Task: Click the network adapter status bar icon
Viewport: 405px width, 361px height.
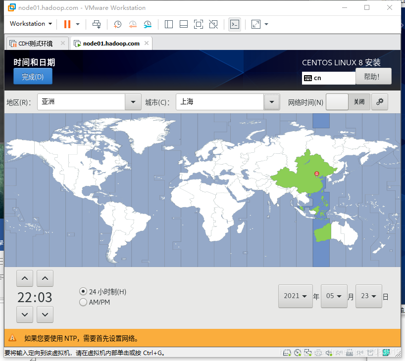Action: (308, 352)
